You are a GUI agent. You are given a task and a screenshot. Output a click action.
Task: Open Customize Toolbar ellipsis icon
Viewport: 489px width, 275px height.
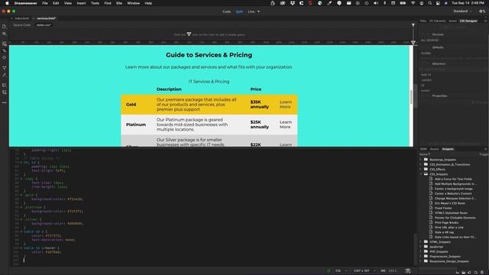coord(4,102)
